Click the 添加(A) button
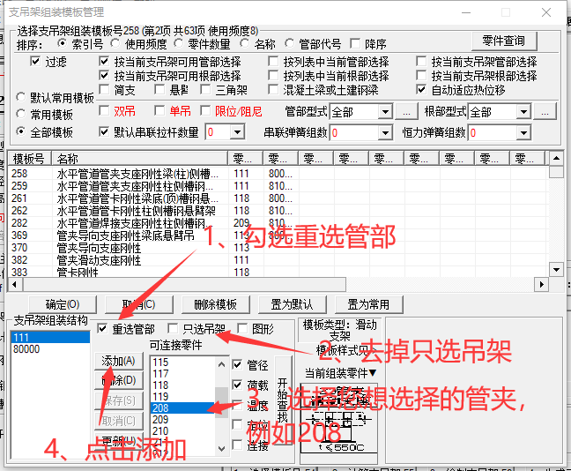This screenshot has height=471, width=571. coord(118,361)
